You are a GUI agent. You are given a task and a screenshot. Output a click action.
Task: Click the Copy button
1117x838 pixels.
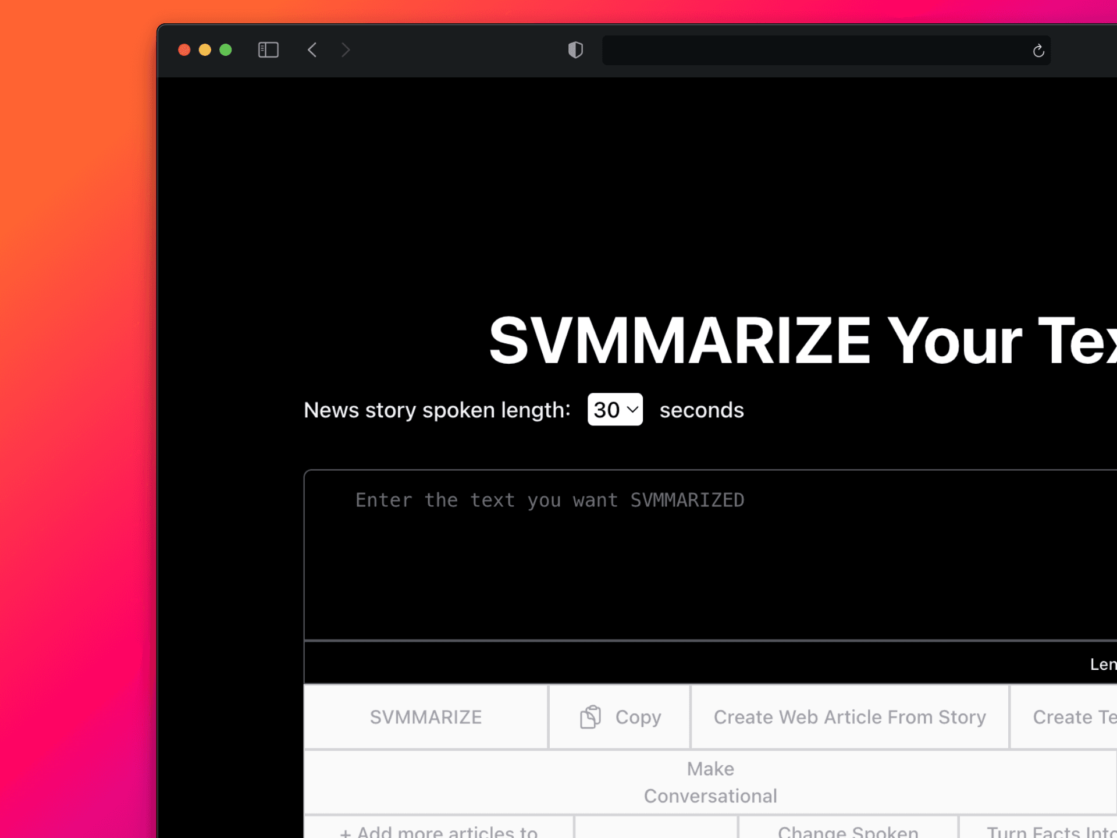point(620,717)
